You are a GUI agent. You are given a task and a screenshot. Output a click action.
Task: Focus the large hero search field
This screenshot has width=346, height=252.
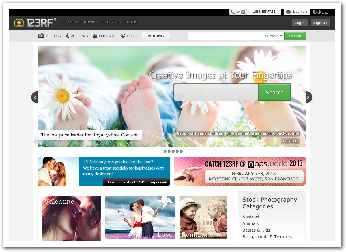[x=216, y=92]
